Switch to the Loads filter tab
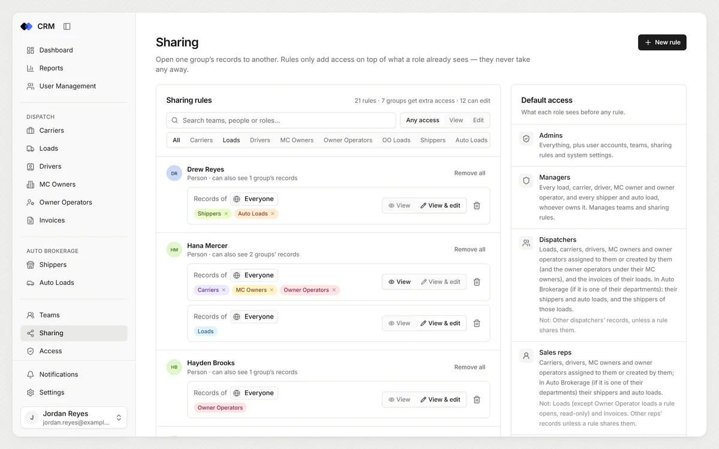The image size is (719, 449). (x=231, y=140)
